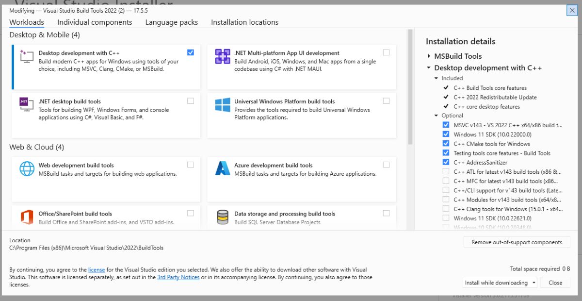Click the Universal Windows Platform icon
The image size is (582, 301).
pyautogui.click(x=223, y=105)
